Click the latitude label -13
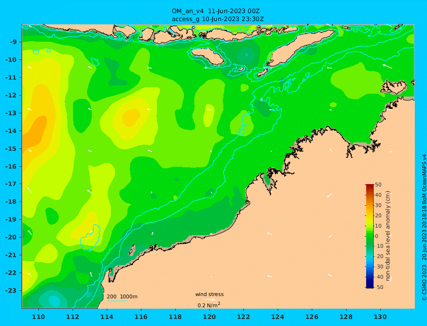Viewport: 427px width, 326px height. (11, 113)
